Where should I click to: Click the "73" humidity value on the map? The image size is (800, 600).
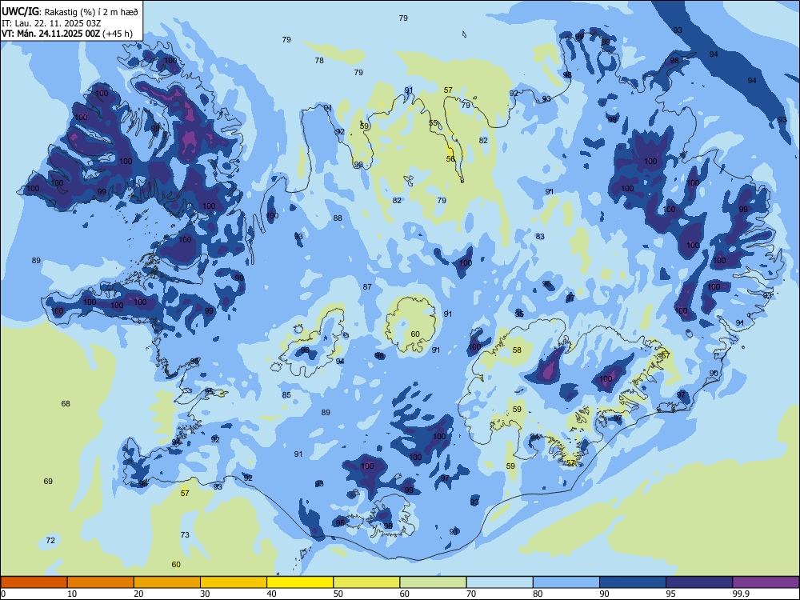185,534
